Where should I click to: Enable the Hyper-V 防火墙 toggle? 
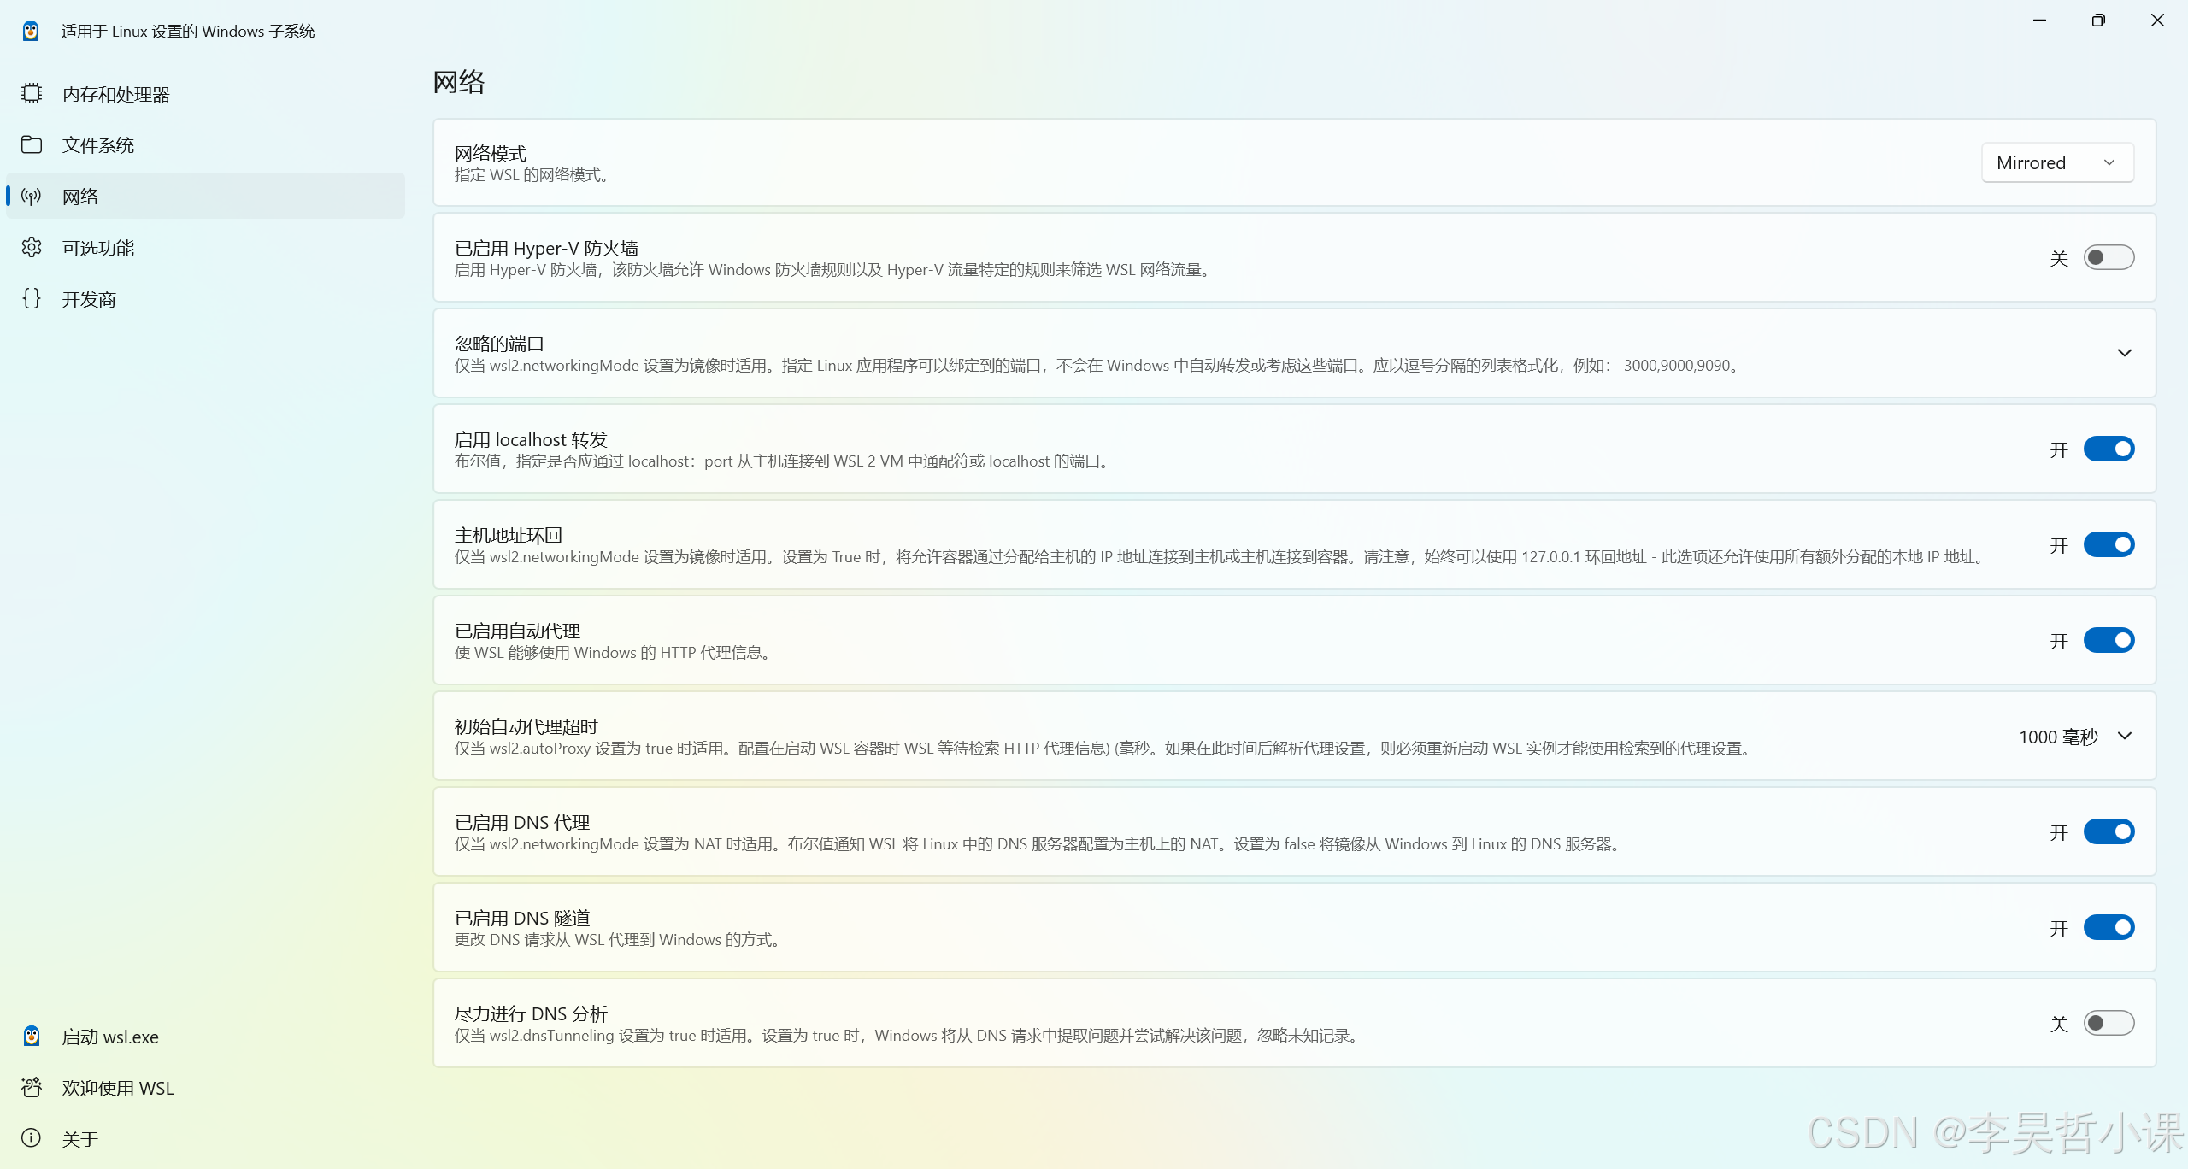click(2107, 256)
